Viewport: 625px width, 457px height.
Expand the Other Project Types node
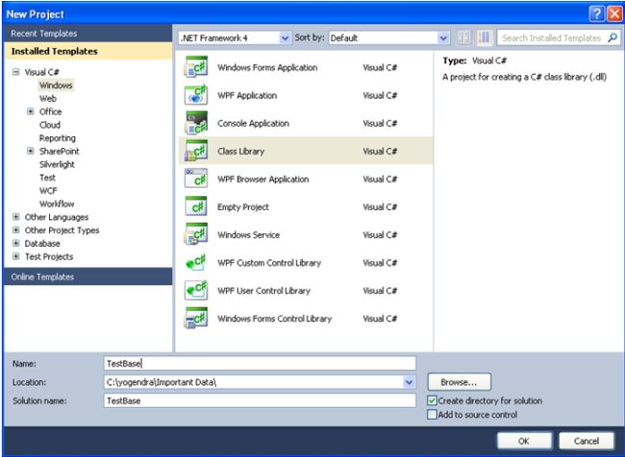coord(16,230)
